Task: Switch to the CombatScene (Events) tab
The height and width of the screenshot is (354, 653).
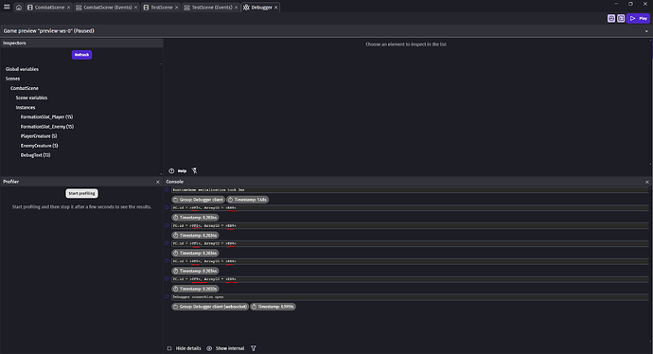Action: click(x=108, y=8)
